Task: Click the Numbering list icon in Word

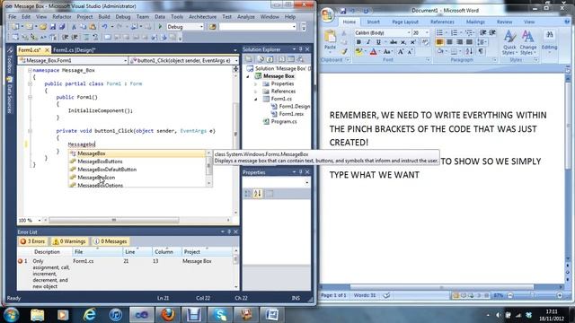Action: 454,32
